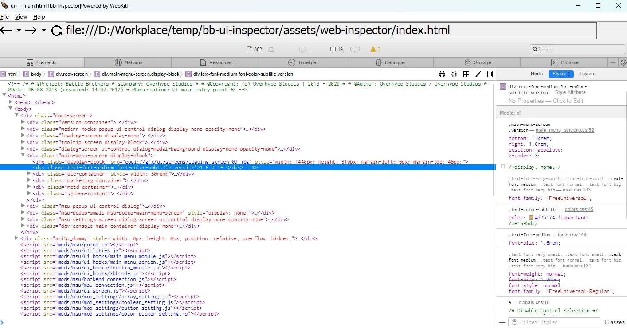The height and width of the screenshot is (328, 627).
Task: Open colors.css:45 source link
Action: (x=578, y=209)
